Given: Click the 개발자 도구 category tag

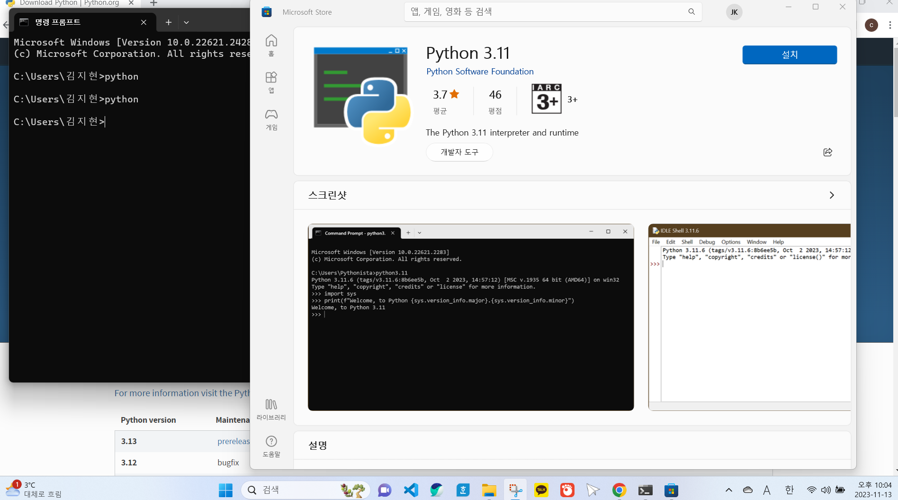Looking at the screenshot, I should [x=459, y=152].
